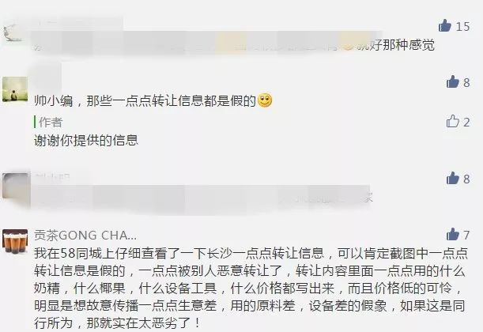Open the blurred gray avatar profile
This screenshot has width=483, height=332.
pos(15,186)
